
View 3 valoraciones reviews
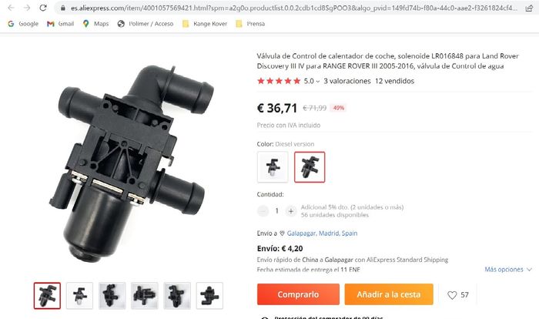point(346,81)
